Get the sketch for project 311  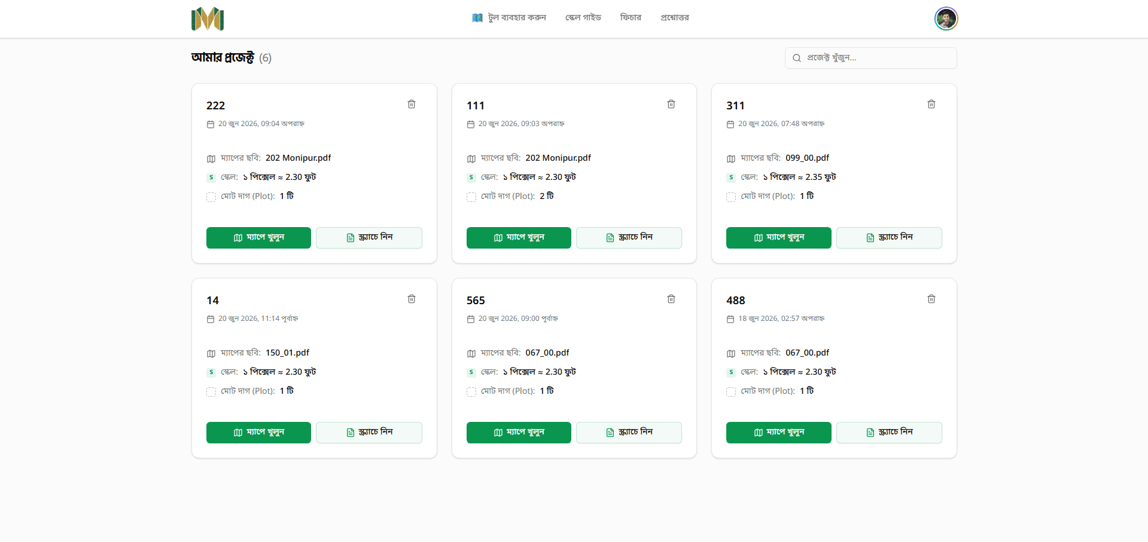coord(889,238)
